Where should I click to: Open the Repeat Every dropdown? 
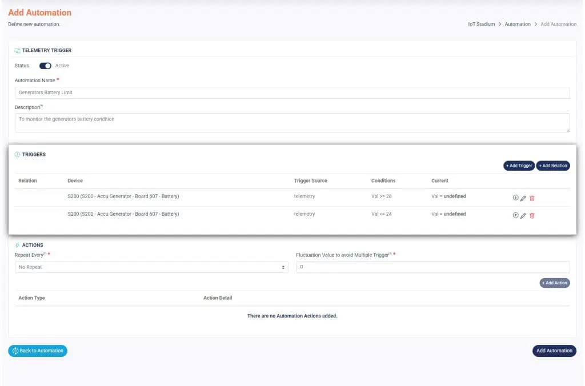point(151,267)
